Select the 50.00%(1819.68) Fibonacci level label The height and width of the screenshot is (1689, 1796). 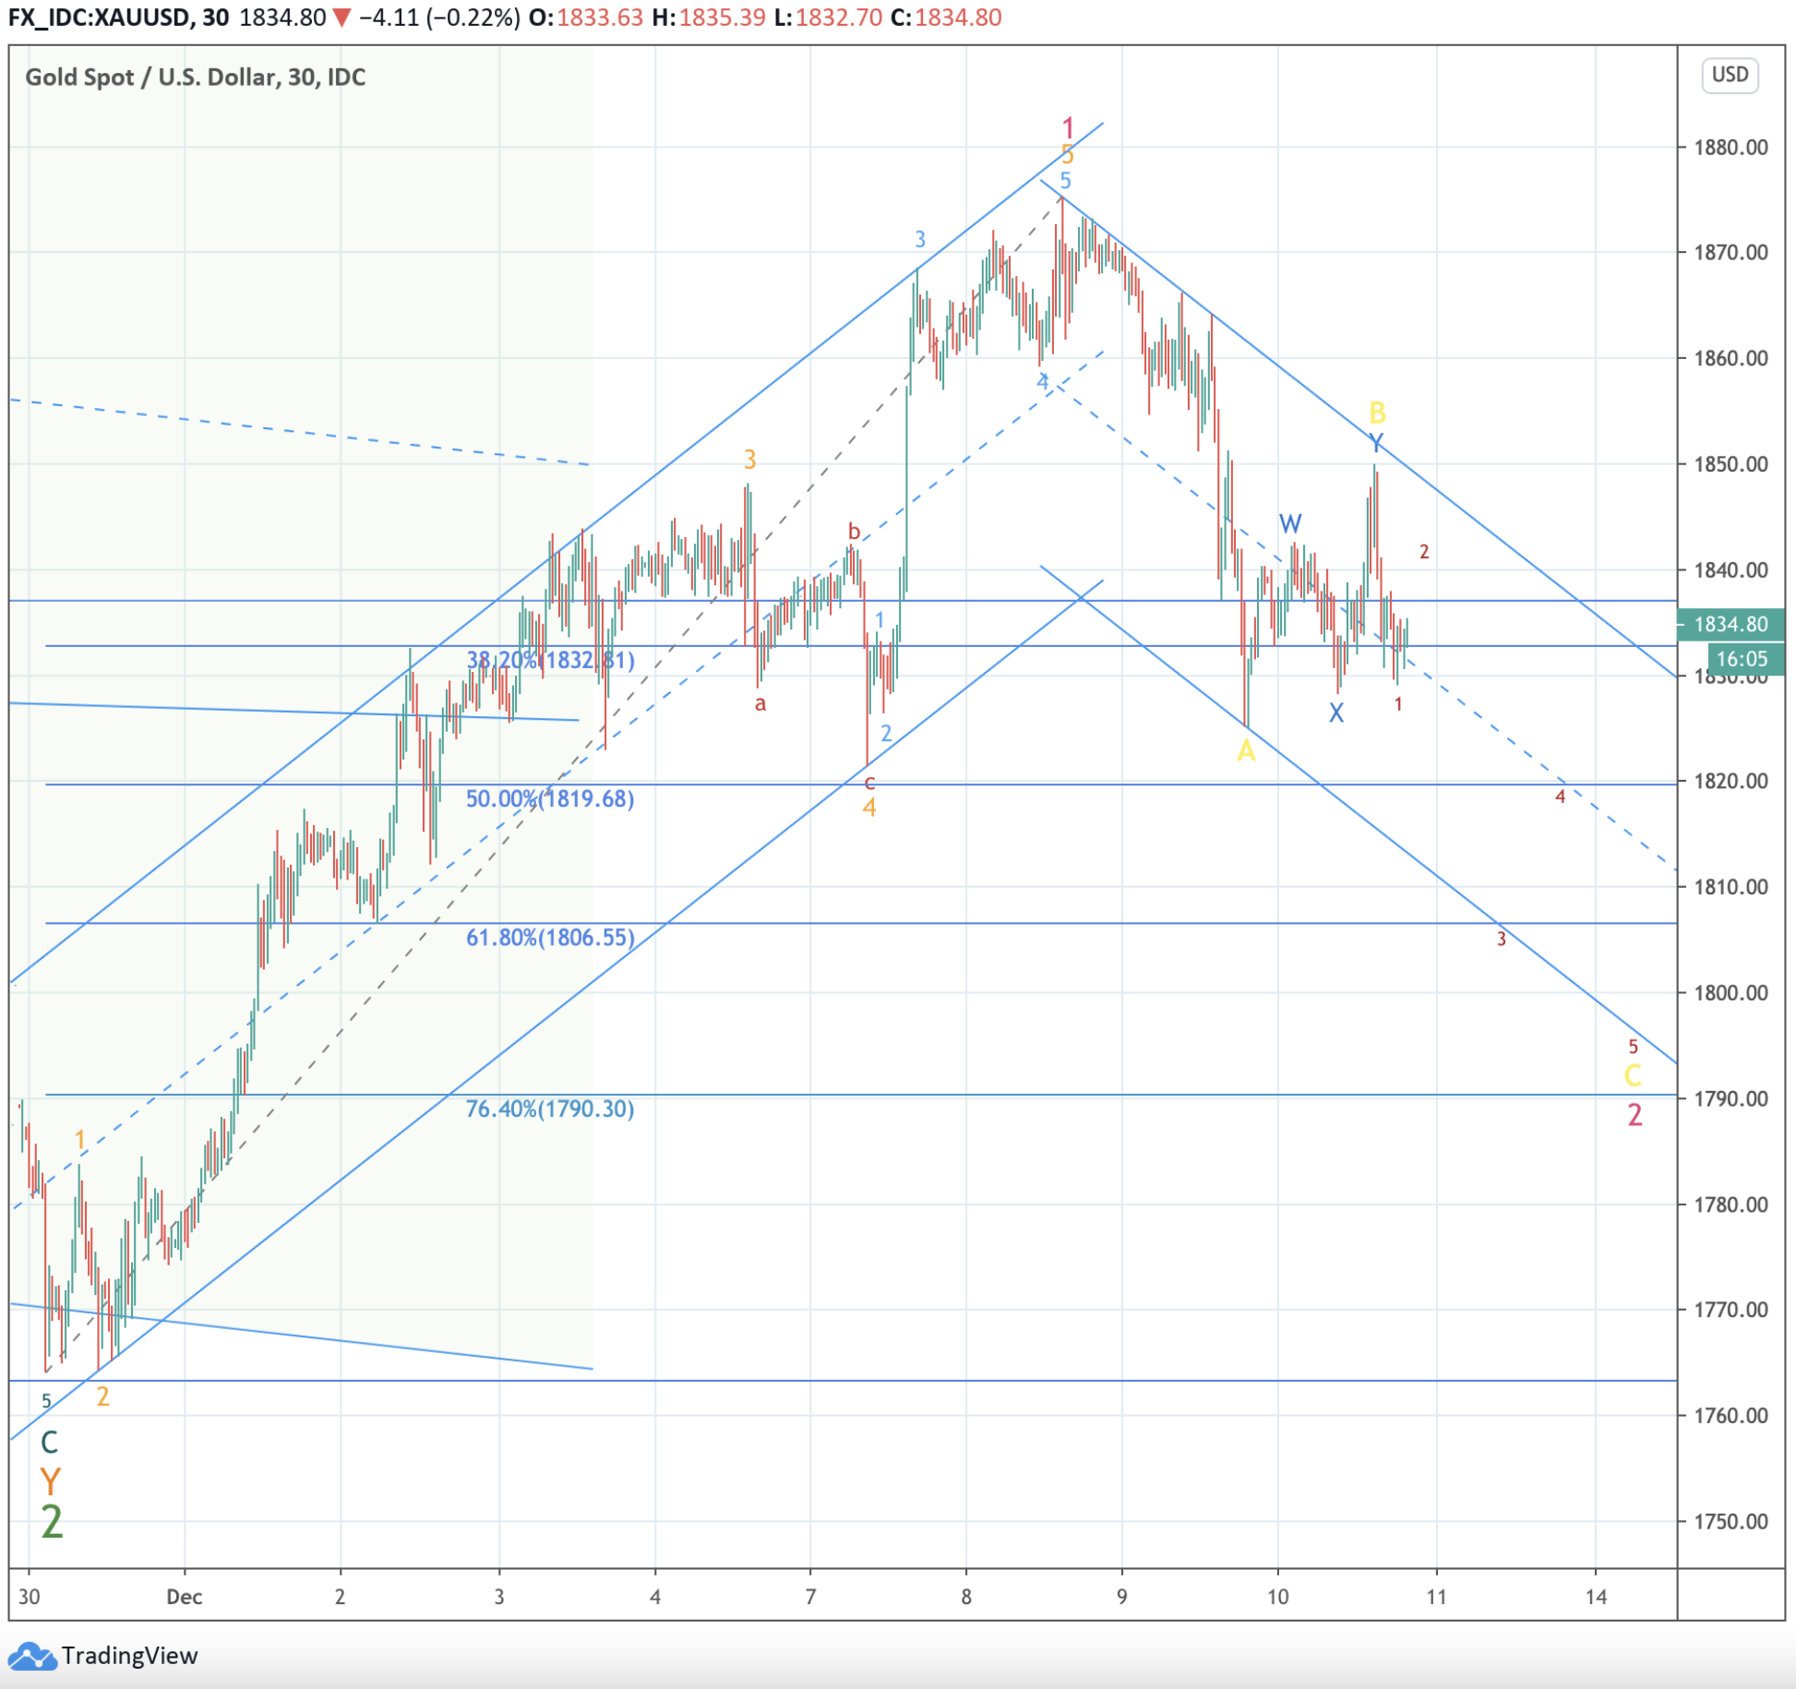[x=550, y=798]
